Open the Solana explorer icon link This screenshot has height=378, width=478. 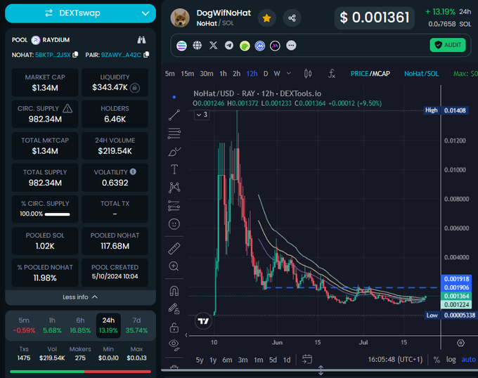tap(181, 46)
